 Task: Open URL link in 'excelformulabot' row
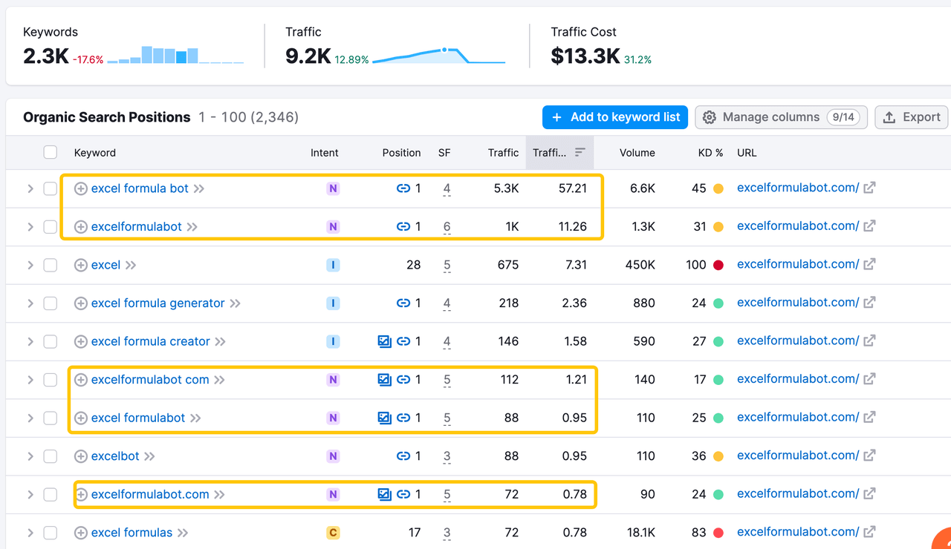(x=798, y=226)
